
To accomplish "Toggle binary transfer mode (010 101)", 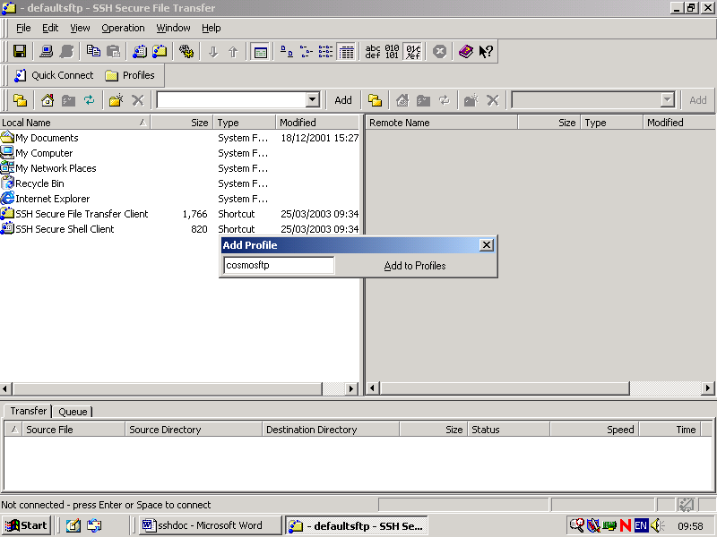I will tap(393, 52).
